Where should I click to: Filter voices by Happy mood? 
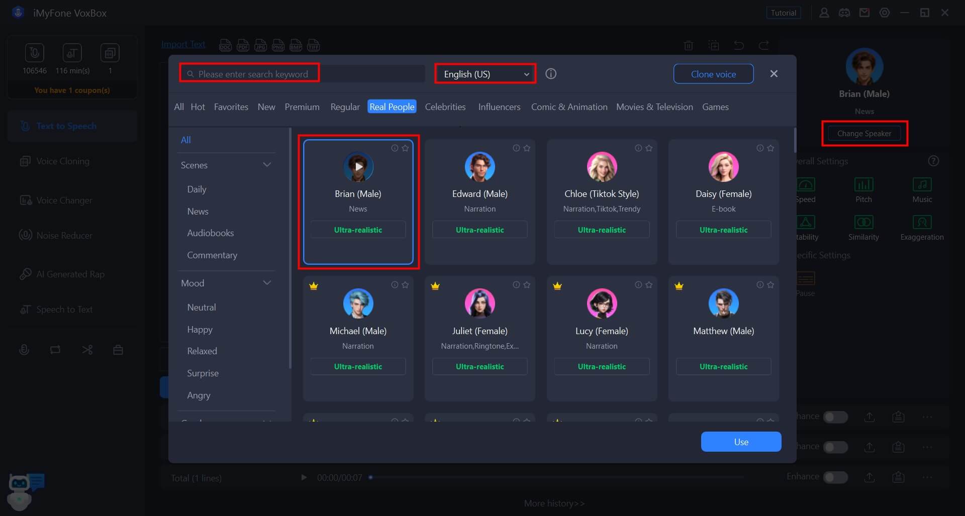(200, 329)
